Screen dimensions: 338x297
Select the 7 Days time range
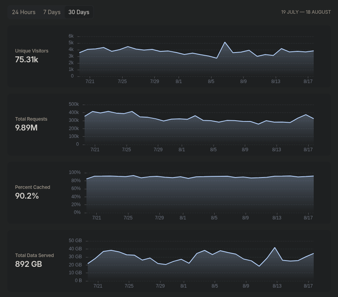52,12
